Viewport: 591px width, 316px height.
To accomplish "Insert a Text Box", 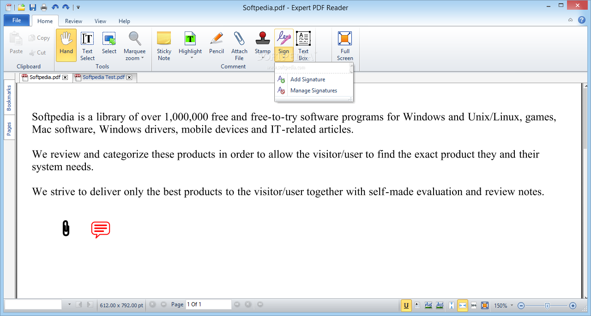I will pyautogui.click(x=303, y=45).
